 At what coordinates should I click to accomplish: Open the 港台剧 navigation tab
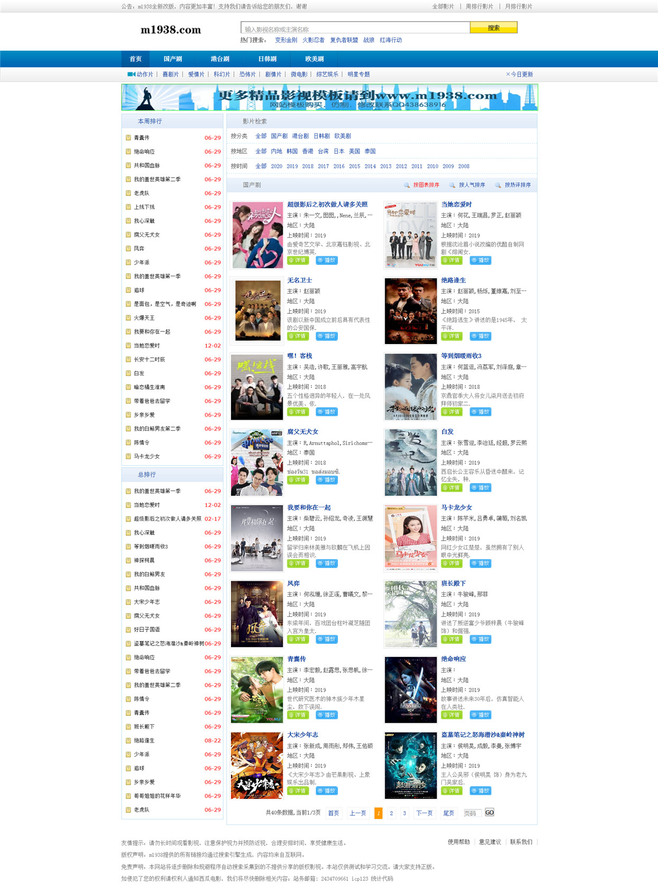click(x=220, y=59)
